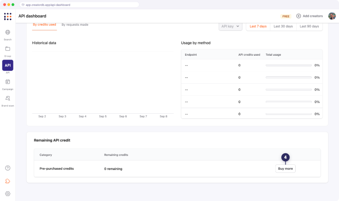Click the Sep 8 axis label

coord(164,116)
